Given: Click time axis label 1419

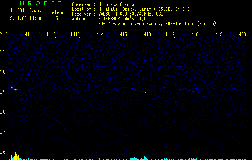Looking at the screenshot, I should pyautogui.click(x=218, y=34).
